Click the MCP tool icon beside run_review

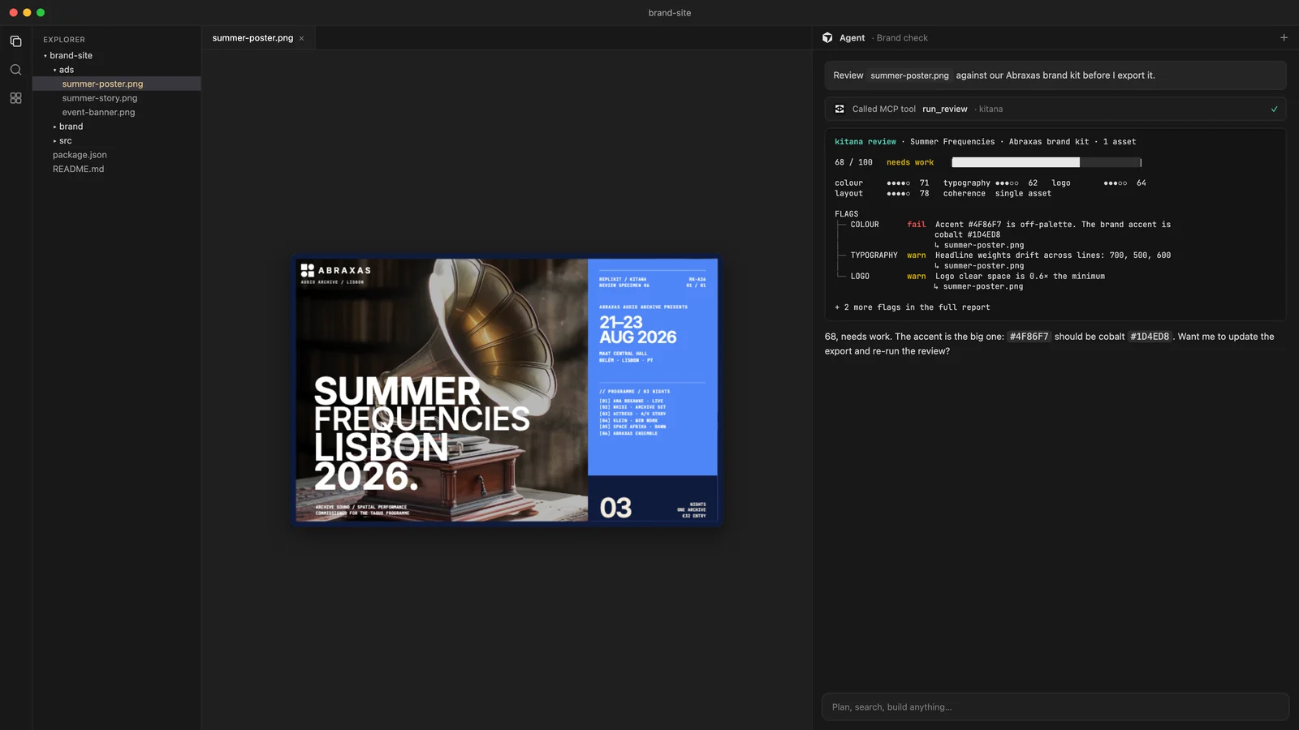click(x=839, y=109)
